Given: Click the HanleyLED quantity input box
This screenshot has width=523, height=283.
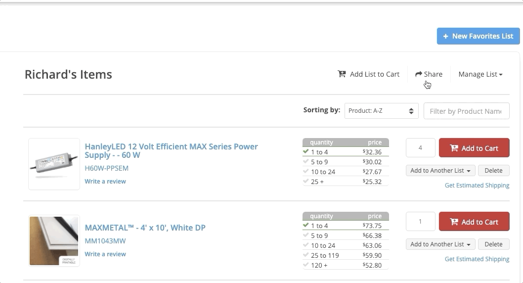Looking at the screenshot, I should point(420,148).
